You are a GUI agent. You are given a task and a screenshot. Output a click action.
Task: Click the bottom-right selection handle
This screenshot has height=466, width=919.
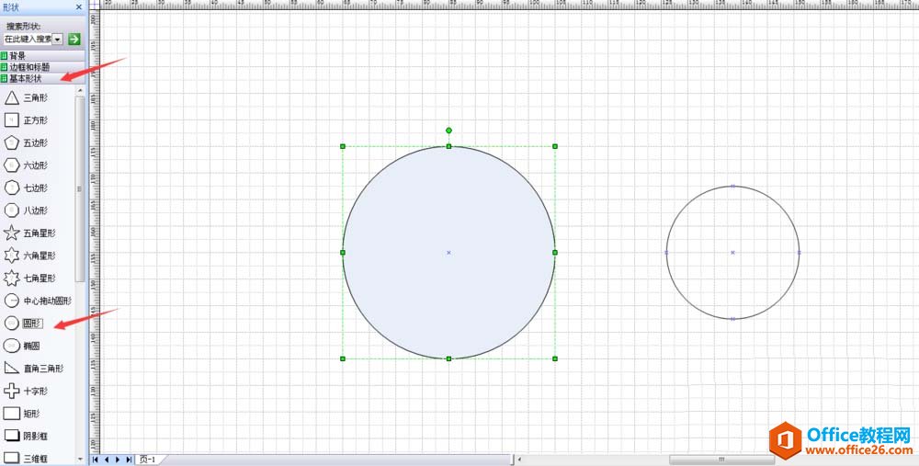(x=555, y=358)
